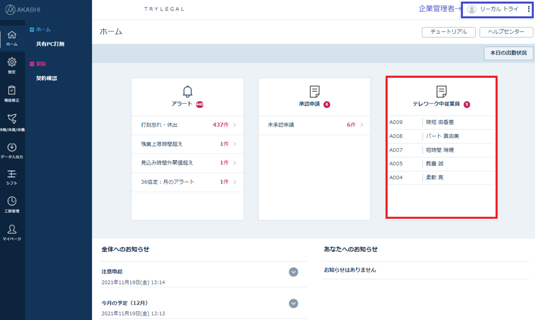Click the TRYLEGAL company name
Image resolution: width=535 pixels, height=320 pixels.
(164, 9)
